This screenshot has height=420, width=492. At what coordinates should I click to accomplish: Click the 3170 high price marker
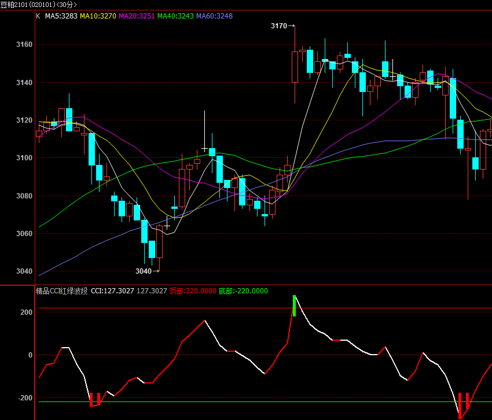(282, 26)
